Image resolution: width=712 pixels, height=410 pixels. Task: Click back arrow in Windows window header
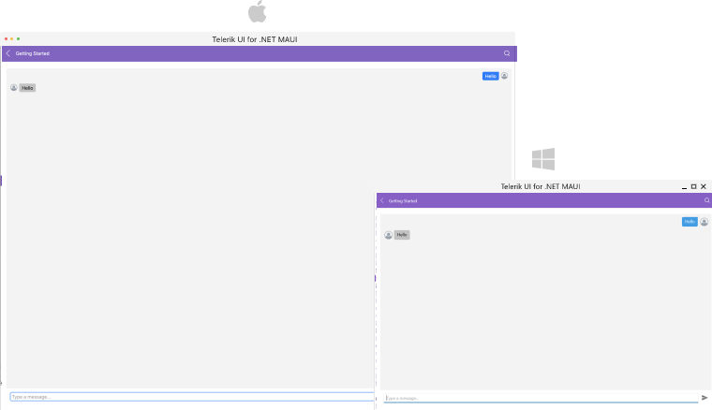tap(382, 200)
